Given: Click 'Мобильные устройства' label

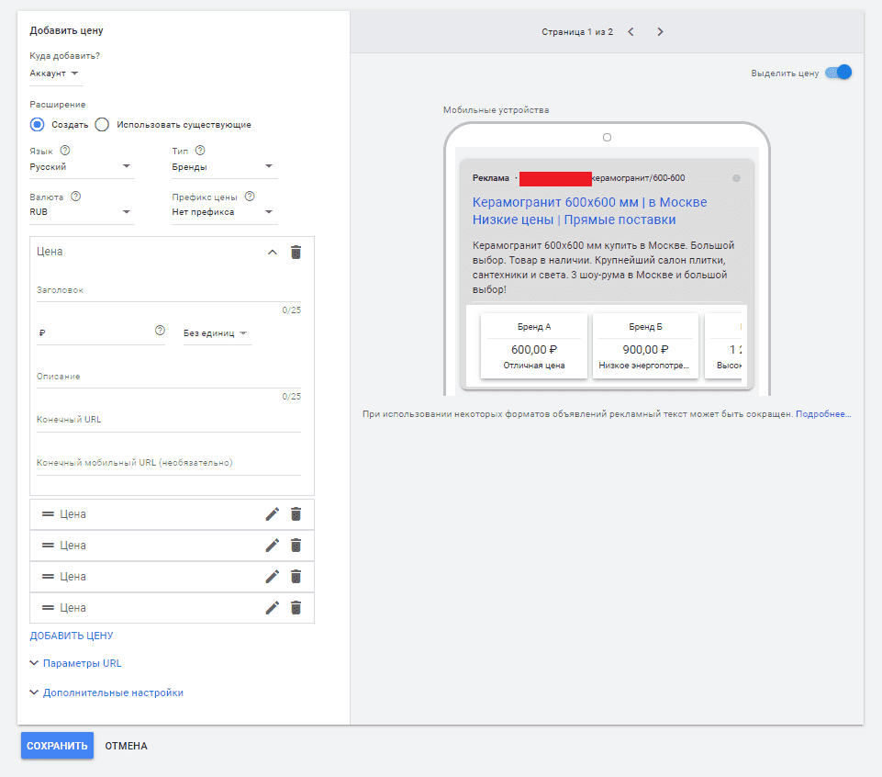Looking at the screenshot, I should coord(496,110).
